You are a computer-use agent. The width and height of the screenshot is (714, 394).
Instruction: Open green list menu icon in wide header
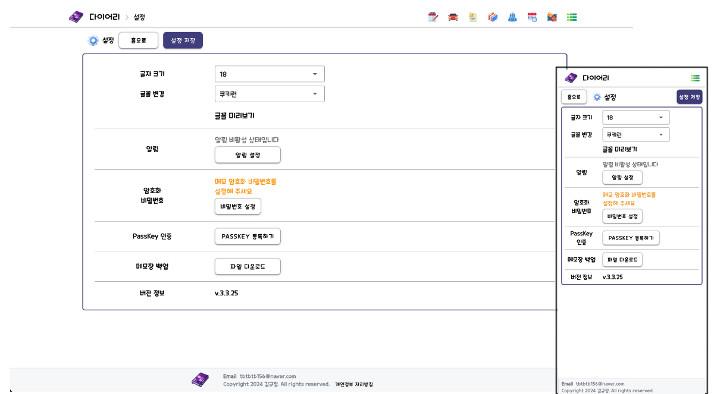click(572, 17)
